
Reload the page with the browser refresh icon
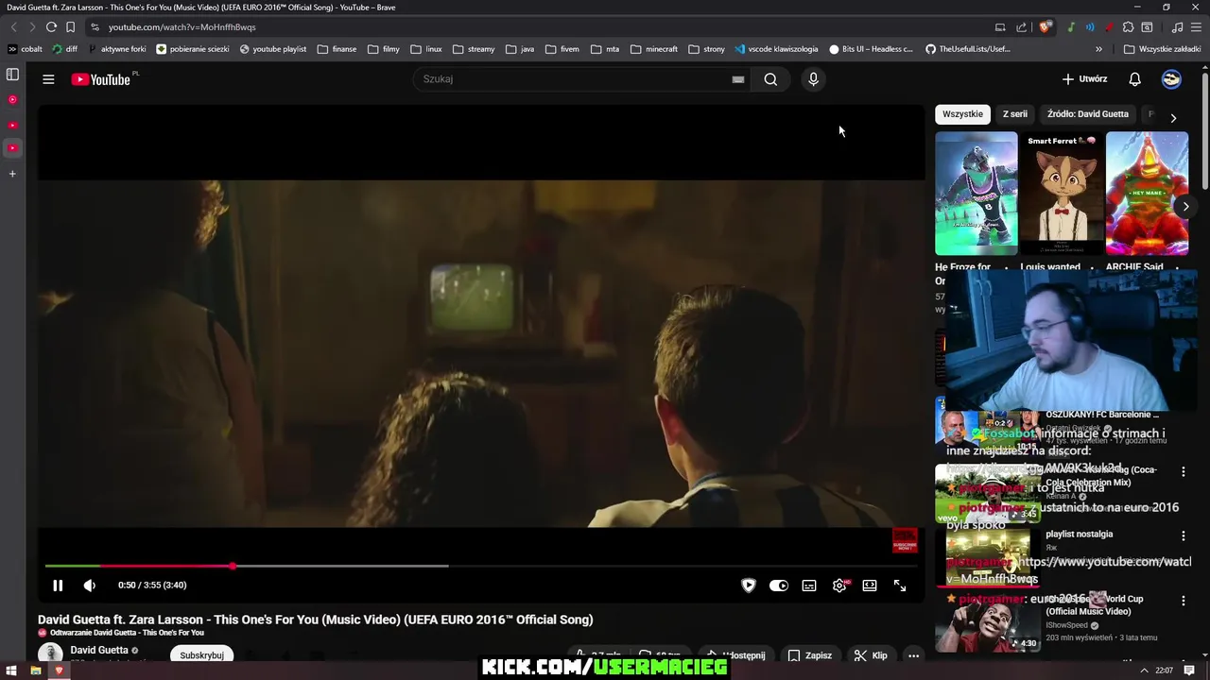[x=51, y=27]
